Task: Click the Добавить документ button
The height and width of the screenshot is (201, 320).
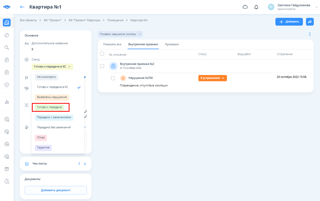Action: coord(55,190)
